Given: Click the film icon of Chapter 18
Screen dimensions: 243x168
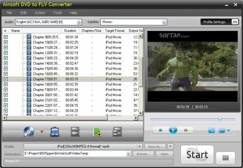Looking at the screenshot, I should pyautogui.click(x=29, y=84).
